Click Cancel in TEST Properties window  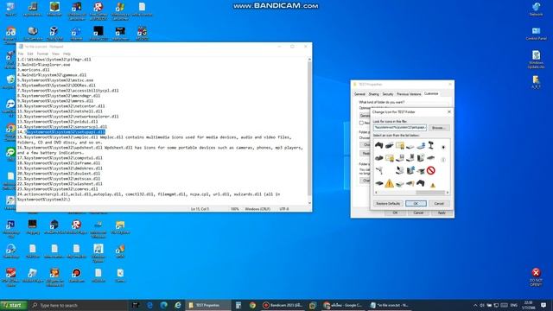[418, 213]
